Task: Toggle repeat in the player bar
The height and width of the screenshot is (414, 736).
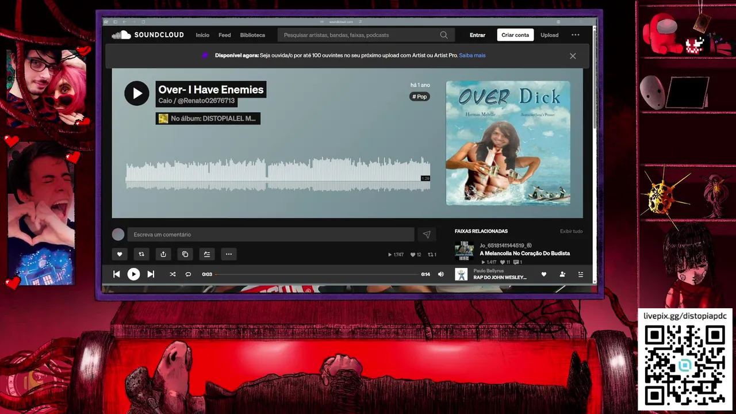Action: pyautogui.click(x=188, y=274)
